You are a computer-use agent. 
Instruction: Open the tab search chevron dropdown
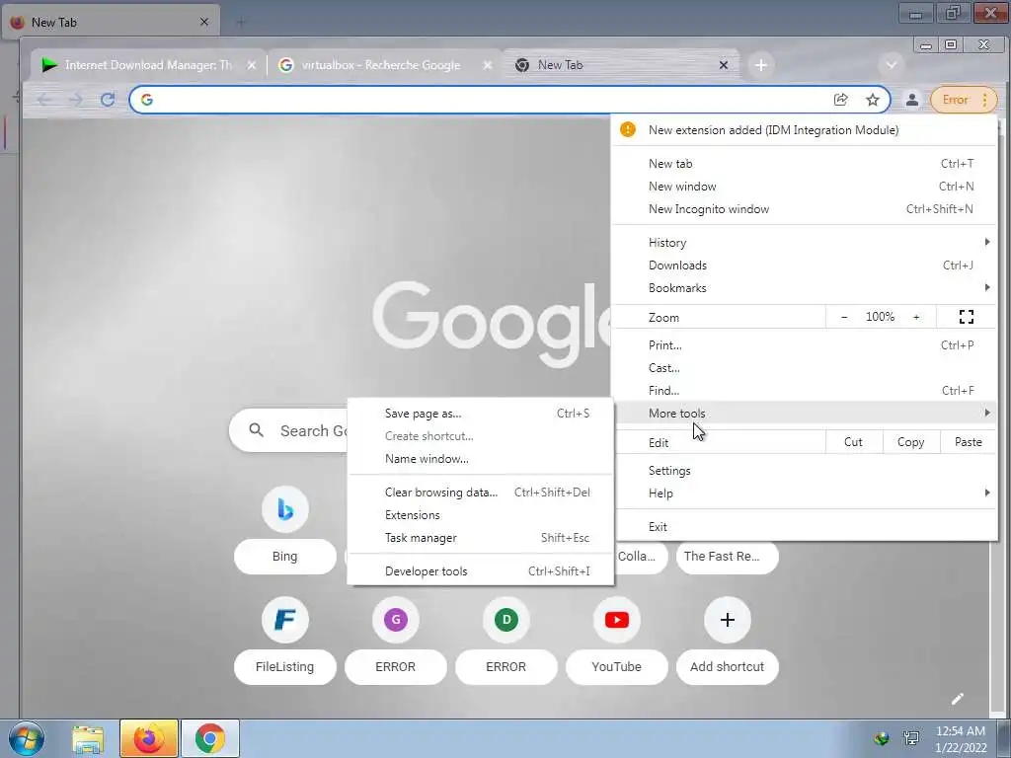tap(892, 64)
